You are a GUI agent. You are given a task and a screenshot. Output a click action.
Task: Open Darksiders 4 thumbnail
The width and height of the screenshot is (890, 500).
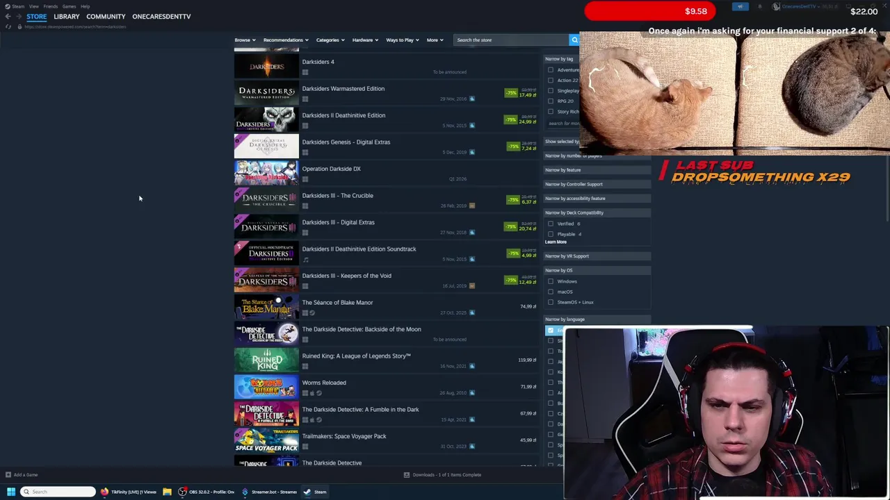(x=266, y=66)
